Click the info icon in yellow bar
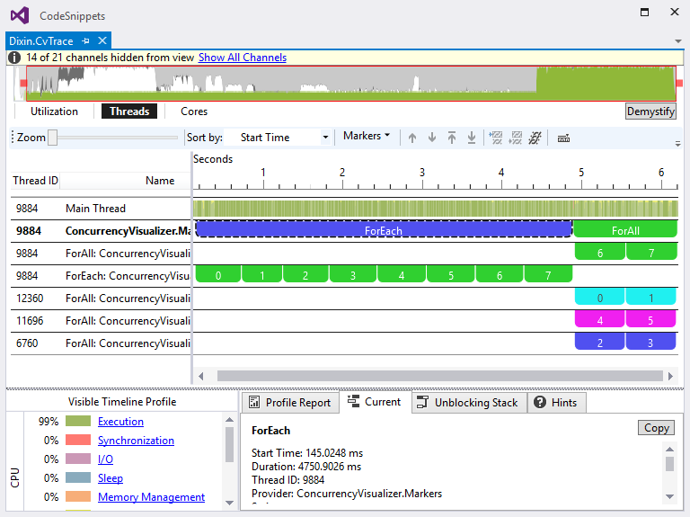Screen dimensions: 690x517 pos(14,58)
